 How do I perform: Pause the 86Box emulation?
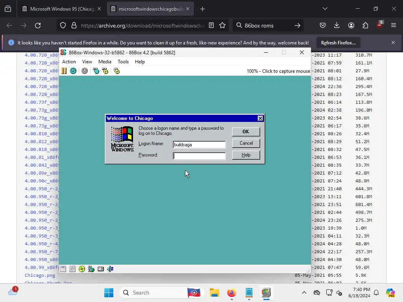pyautogui.click(x=64, y=71)
